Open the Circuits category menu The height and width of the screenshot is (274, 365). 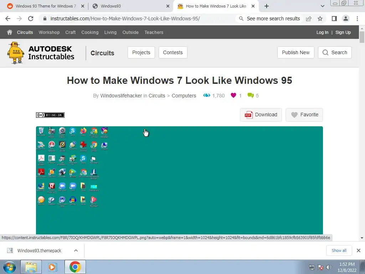25,32
